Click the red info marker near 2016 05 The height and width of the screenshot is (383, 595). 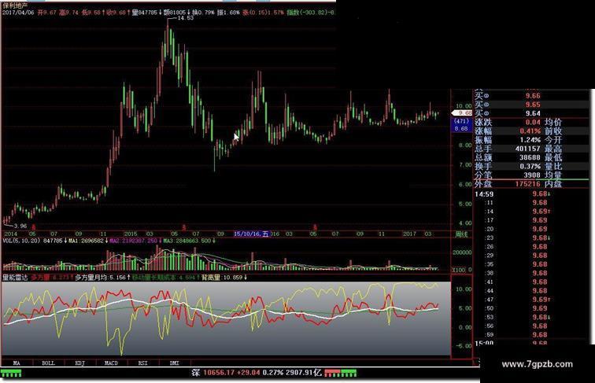pos(314,227)
